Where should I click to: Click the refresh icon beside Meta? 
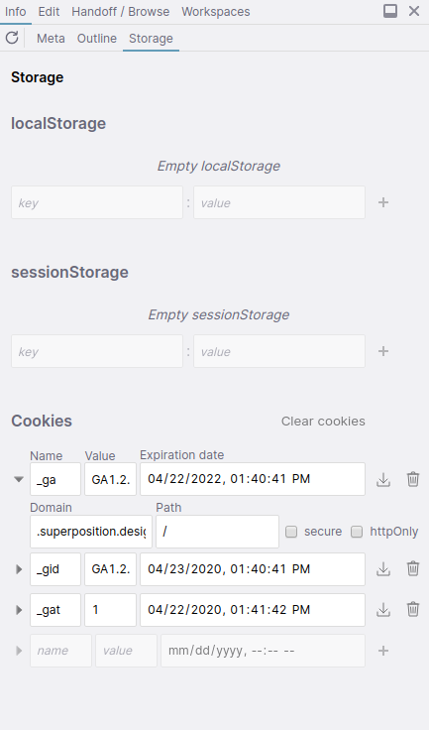click(x=12, y=38)
